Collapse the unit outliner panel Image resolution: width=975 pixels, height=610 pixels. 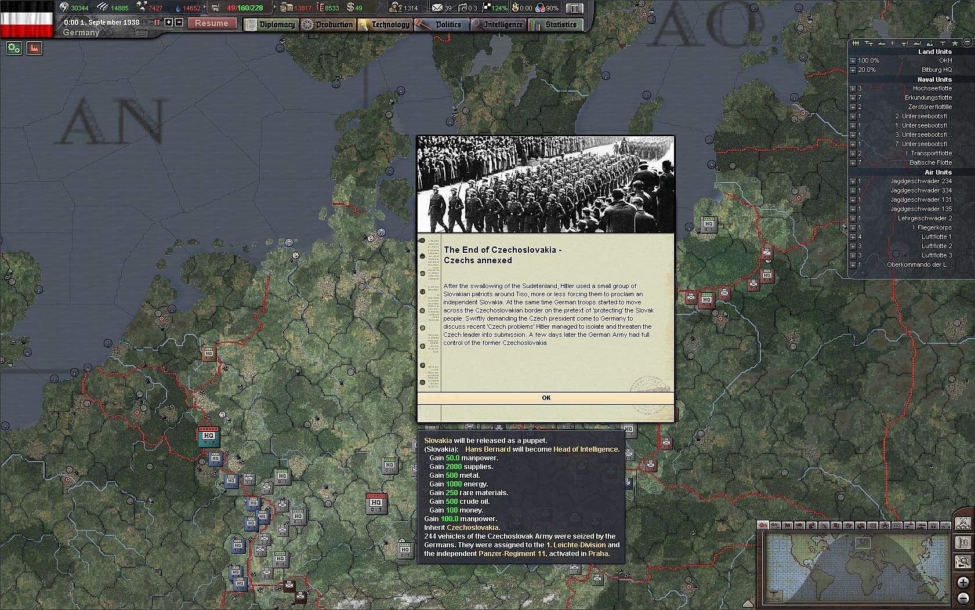click(x=967, y=42)
